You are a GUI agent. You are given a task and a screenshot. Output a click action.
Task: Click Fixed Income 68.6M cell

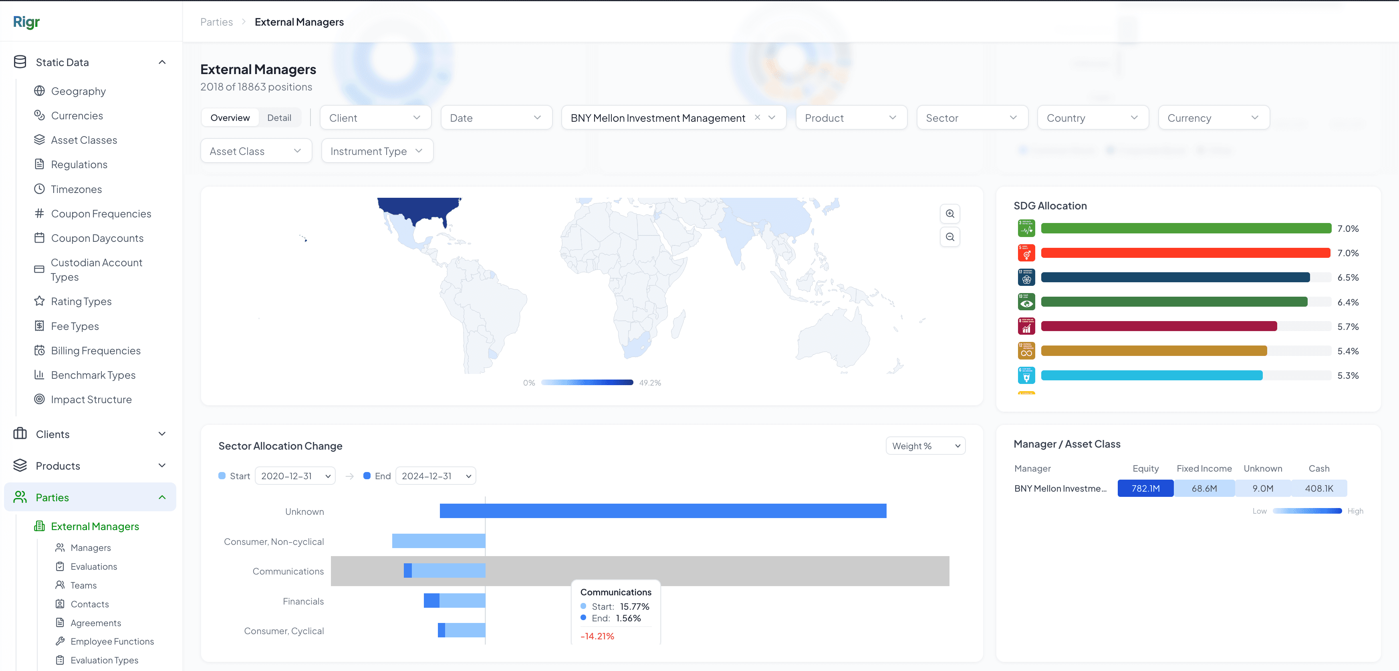coord(1204,488)
